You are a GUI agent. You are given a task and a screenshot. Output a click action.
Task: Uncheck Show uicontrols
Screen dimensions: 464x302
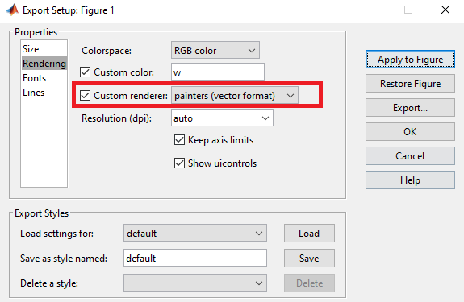[x=179, y=163]
